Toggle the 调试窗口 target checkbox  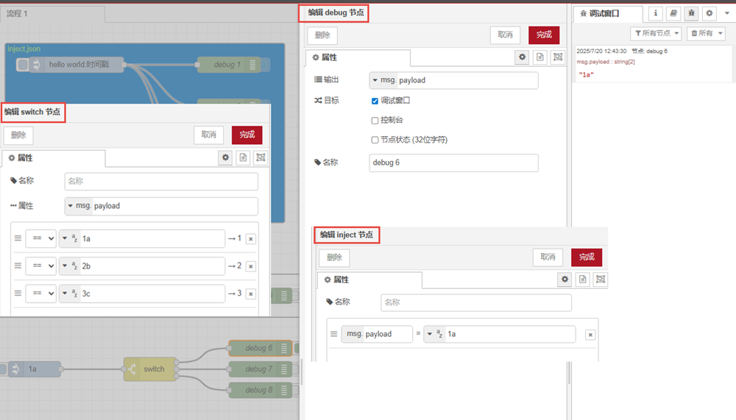tap(375, 101)
